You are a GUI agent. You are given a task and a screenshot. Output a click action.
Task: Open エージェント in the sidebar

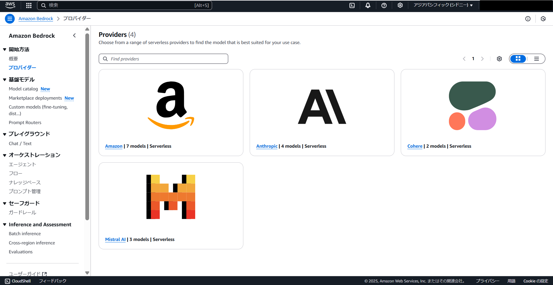[x=22, y=164]
